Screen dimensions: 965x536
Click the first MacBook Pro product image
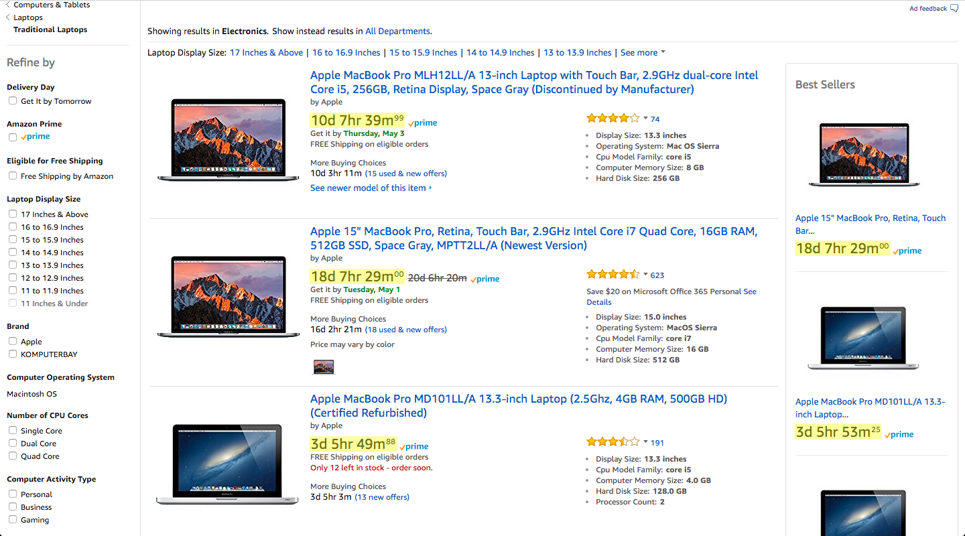tap(229, 141)
